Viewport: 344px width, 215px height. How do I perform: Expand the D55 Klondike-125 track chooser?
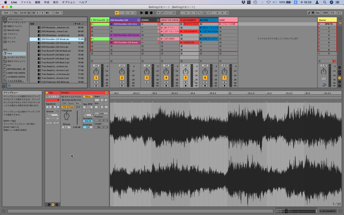pyautogui.click(x=139, y=20)
